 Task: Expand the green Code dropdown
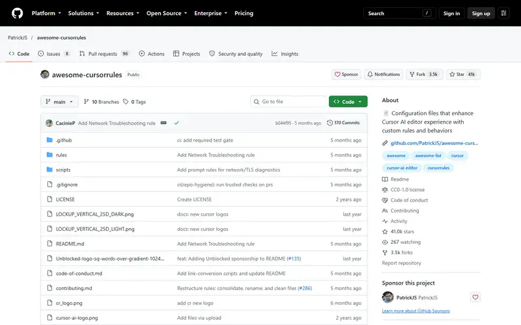point(348,101)
